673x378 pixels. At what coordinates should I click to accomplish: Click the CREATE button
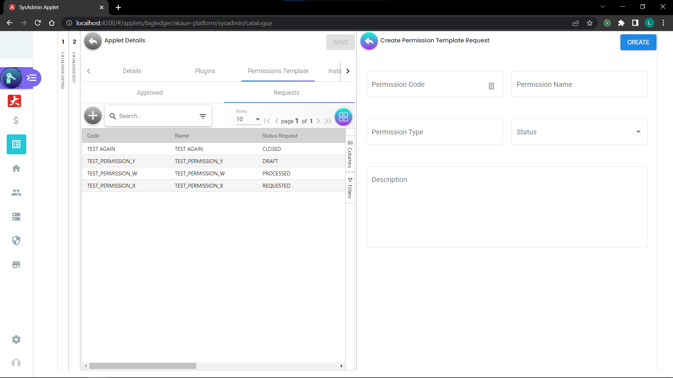(638, 42)
